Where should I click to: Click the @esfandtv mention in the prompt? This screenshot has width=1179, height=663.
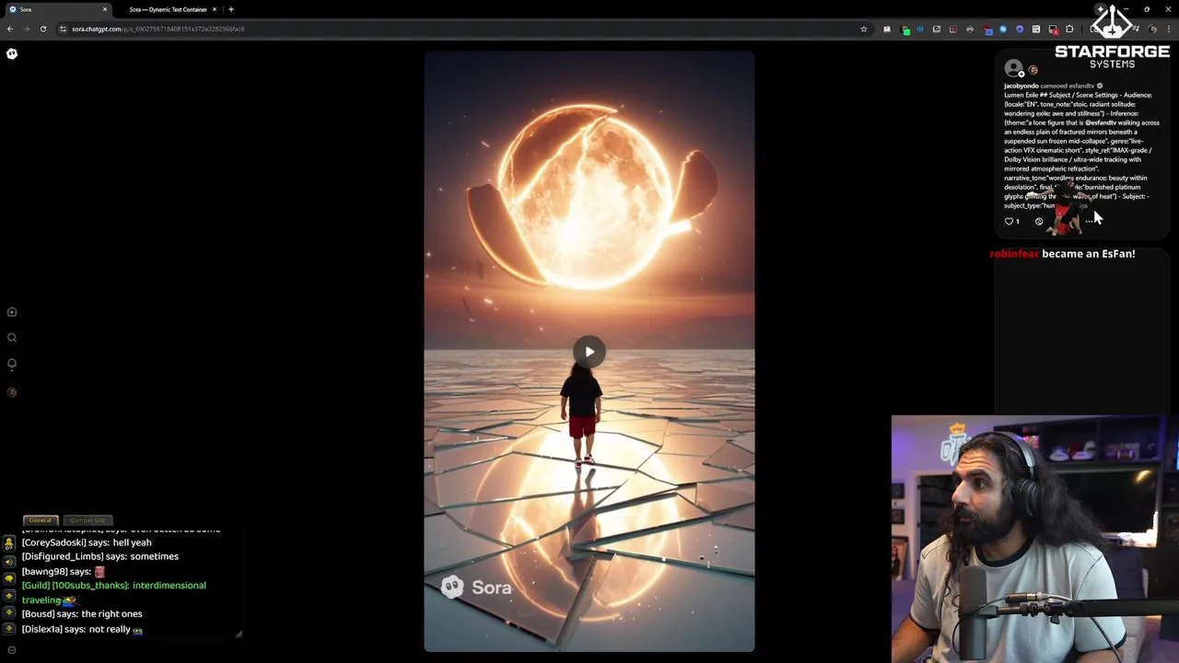pos(1100,122)
